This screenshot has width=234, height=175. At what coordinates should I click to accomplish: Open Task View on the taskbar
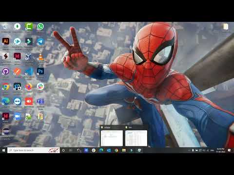71,150
